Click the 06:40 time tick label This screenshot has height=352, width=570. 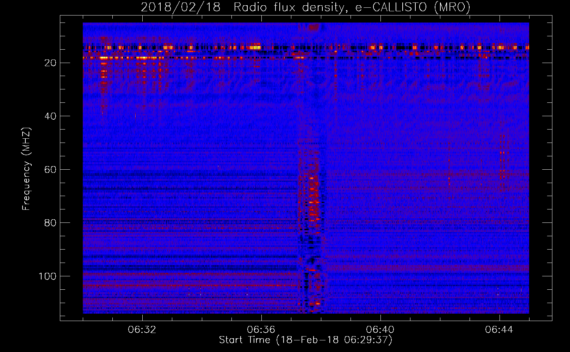(x=380, y=330)
